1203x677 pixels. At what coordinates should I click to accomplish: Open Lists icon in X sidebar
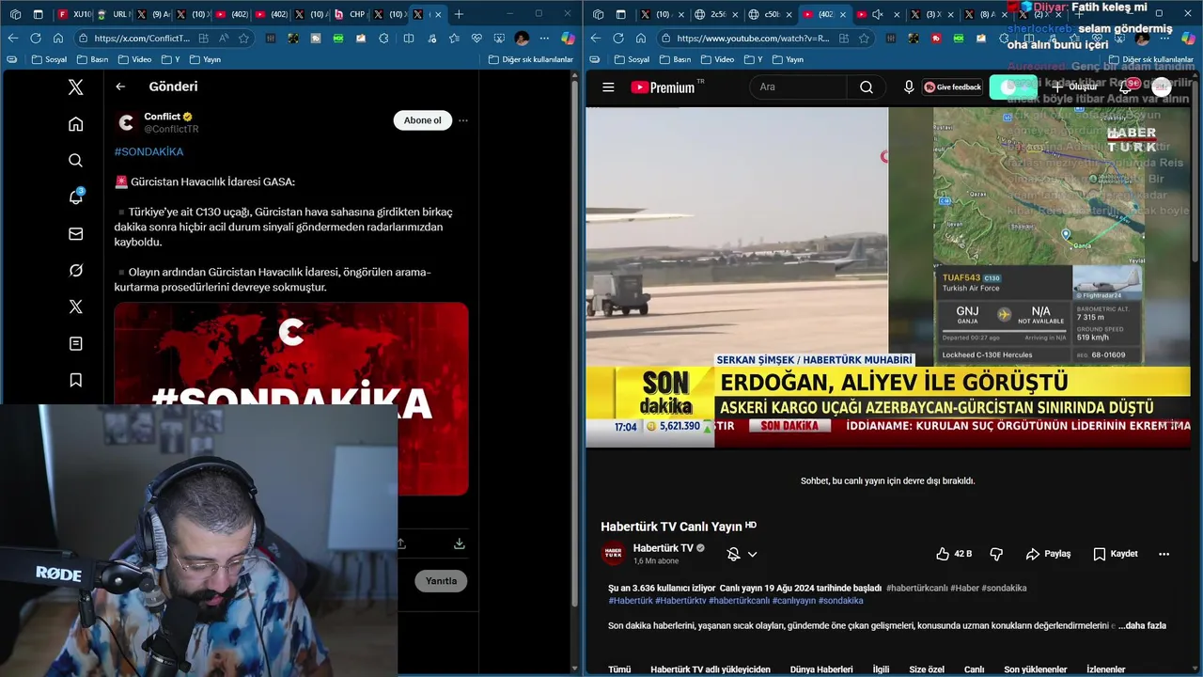(x=76, y=344)
